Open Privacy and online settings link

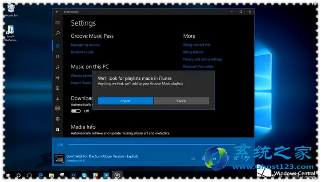pyautogui.click(x=203, y=59)
